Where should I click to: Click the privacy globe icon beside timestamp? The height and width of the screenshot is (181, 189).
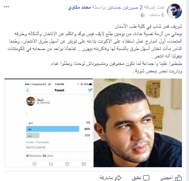pos(143,15)
